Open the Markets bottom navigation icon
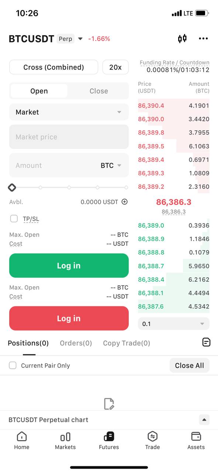This screenshot has width=218, height=473. pos(65,437)
